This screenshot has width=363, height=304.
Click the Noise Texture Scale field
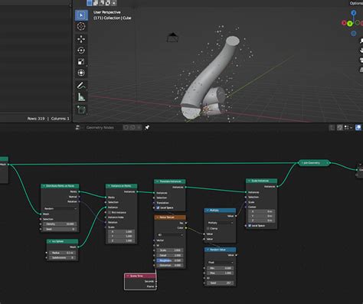[170, 250]
